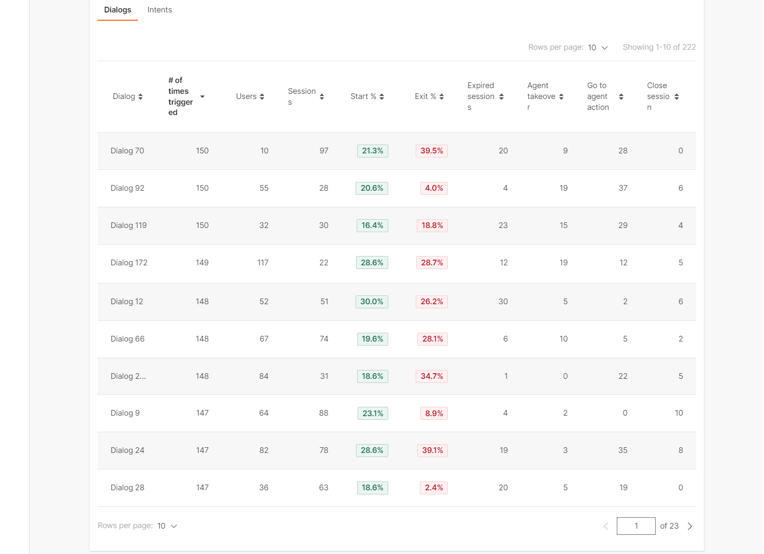764x554 pixels.
Task: Open Dialog 70 row
Action: pos(128,151)
